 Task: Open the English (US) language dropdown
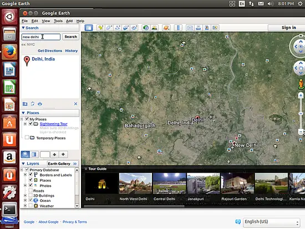(272, 222)
